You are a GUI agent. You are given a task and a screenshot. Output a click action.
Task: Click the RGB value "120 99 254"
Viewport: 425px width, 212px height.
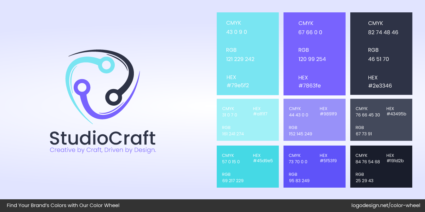pyautogui.click(x=312, y=59)
